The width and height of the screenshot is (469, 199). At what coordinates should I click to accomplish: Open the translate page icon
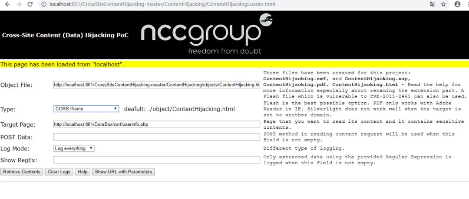432,4
